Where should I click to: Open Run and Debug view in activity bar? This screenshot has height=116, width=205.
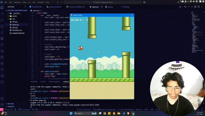(x=2, y=20)
